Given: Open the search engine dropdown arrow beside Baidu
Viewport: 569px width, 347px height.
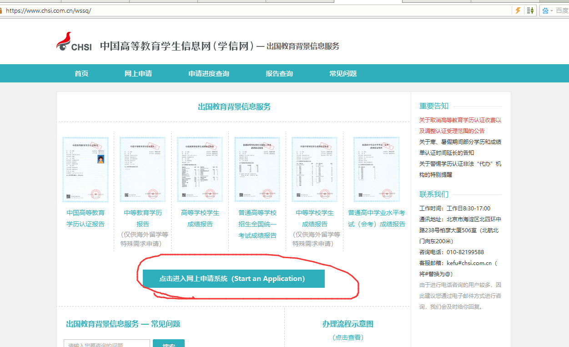Looking at the screenshot, I should (x=552, y=10).
